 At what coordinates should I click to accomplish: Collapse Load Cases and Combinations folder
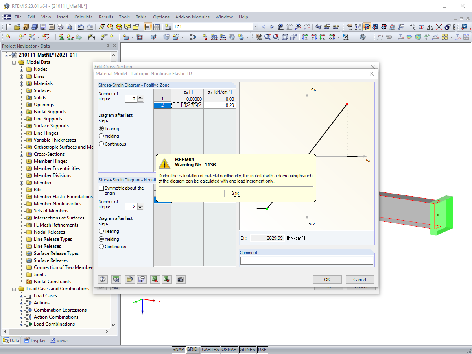(x=14, y=289)
